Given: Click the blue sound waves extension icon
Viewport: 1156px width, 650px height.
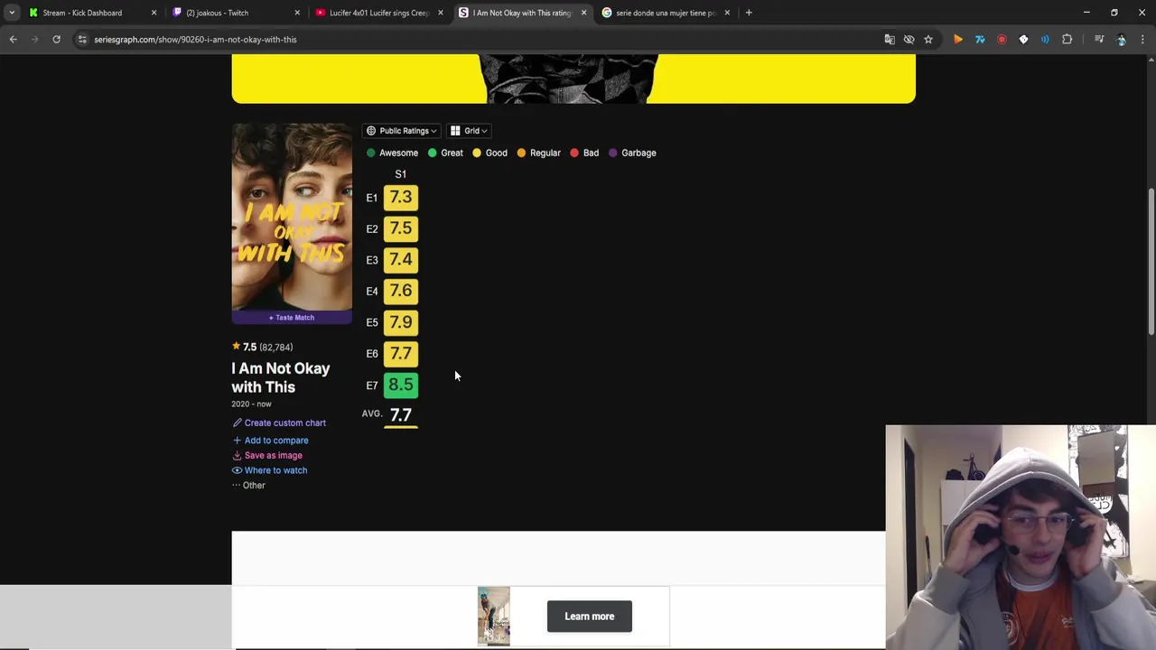Looking at the screenshot, I should coord(1045,40).
